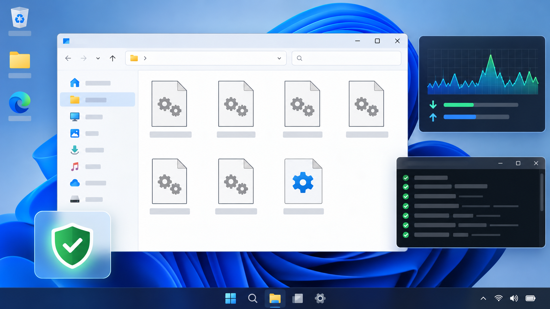Expand the address bar history dropdown
This screenshot has width=550, height=309.
tap(279, 58)
